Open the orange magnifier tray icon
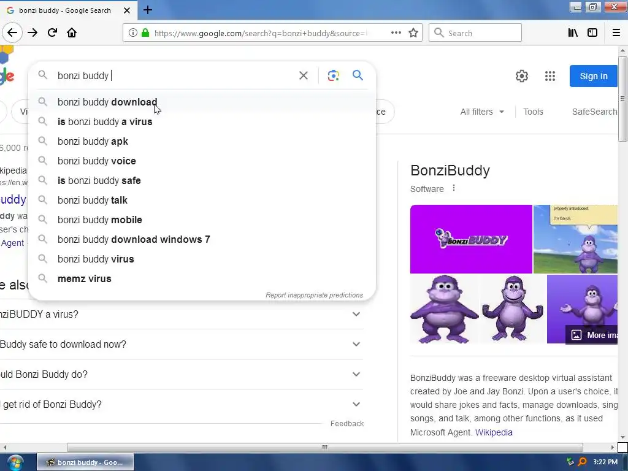The image size is (628, 471). point(583,462)
